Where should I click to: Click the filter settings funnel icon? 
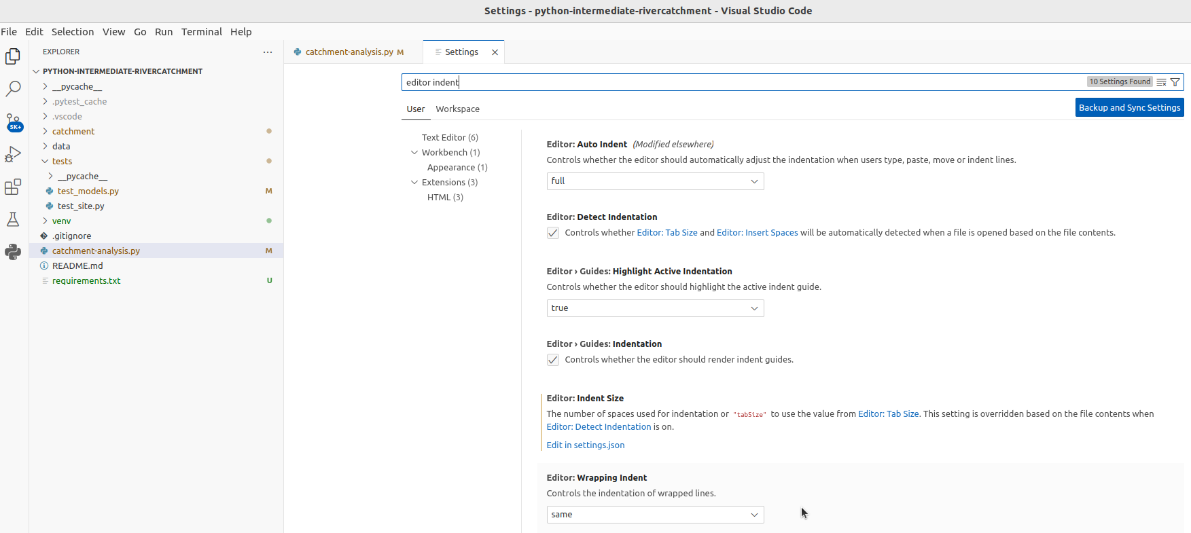click(x=1175, y=82)
